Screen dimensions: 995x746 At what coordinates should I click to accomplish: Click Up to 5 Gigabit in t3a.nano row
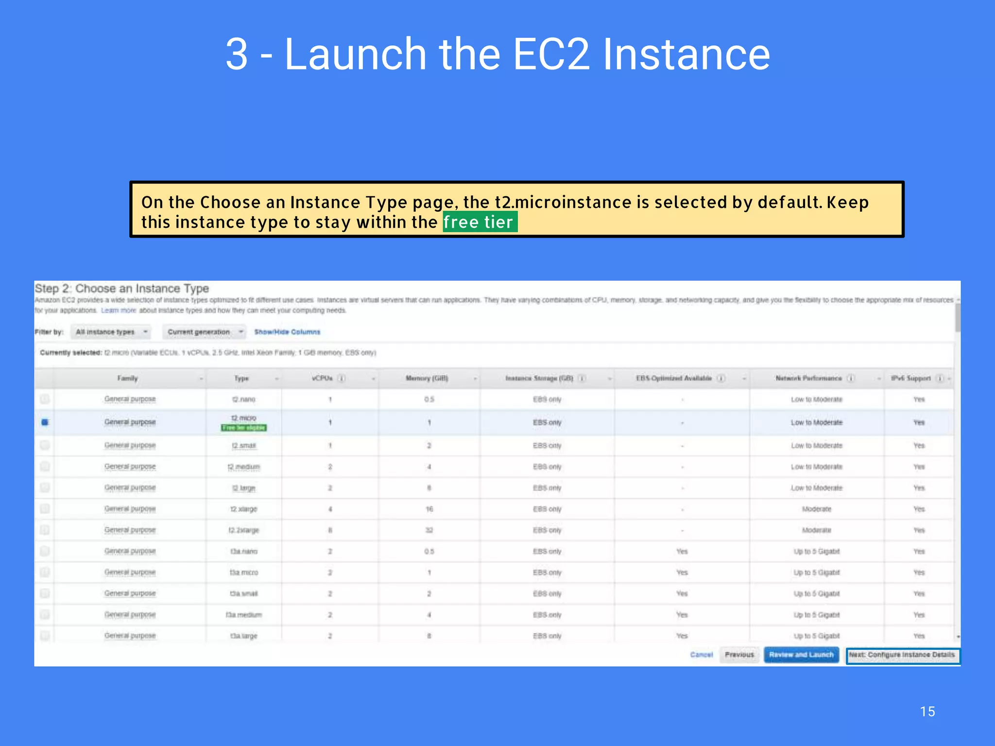817,551
